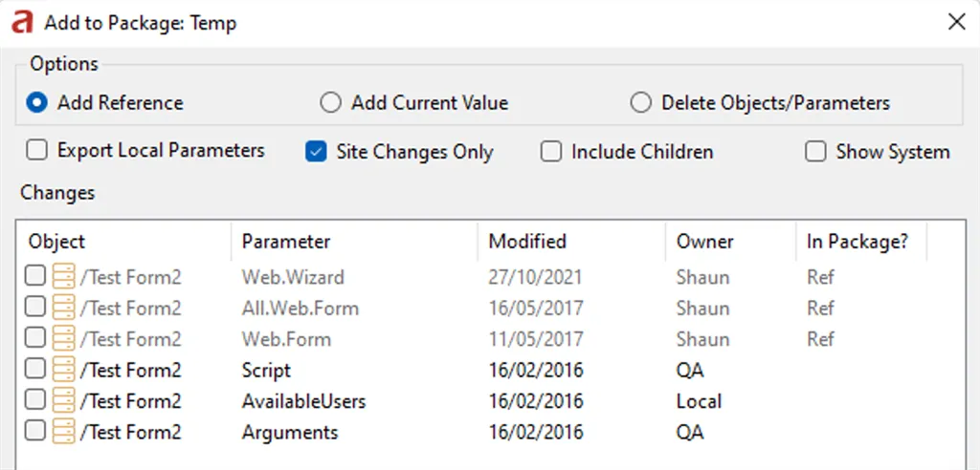Click the 16/05/2017 modified date
Image resolution: width=980 pixels, height=470 pixels.
[x=536, y=309]
